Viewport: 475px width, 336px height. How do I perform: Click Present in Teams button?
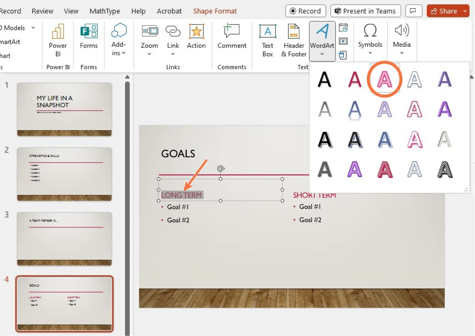pos(365,11)
